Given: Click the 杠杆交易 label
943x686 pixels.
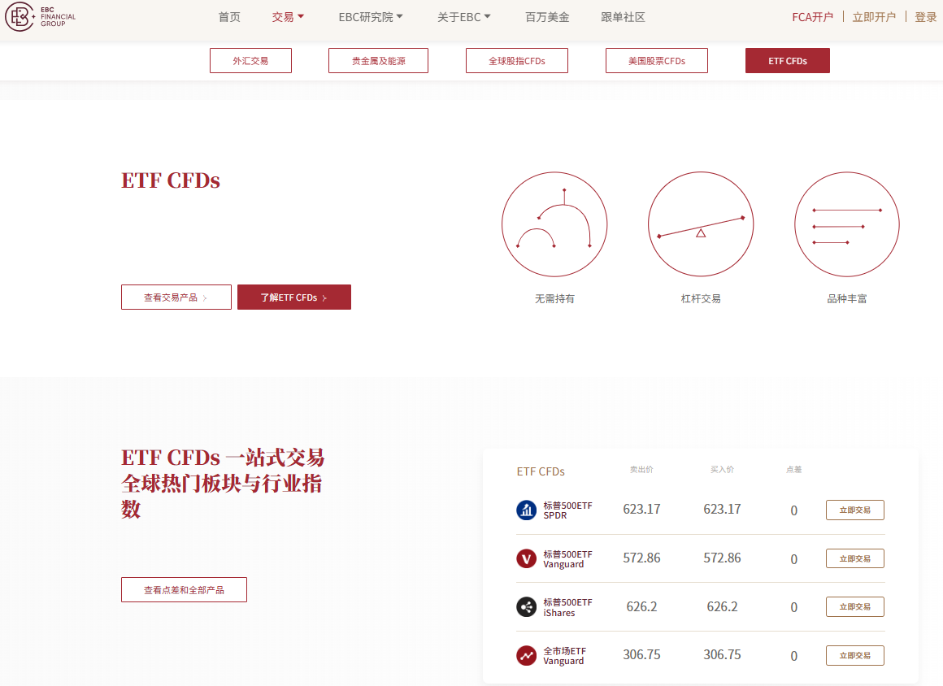Looking at the screenshot, I should (701, 299).
